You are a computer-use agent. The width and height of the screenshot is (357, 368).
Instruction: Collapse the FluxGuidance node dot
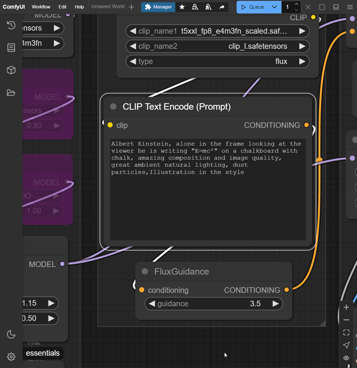click(145, 271)
